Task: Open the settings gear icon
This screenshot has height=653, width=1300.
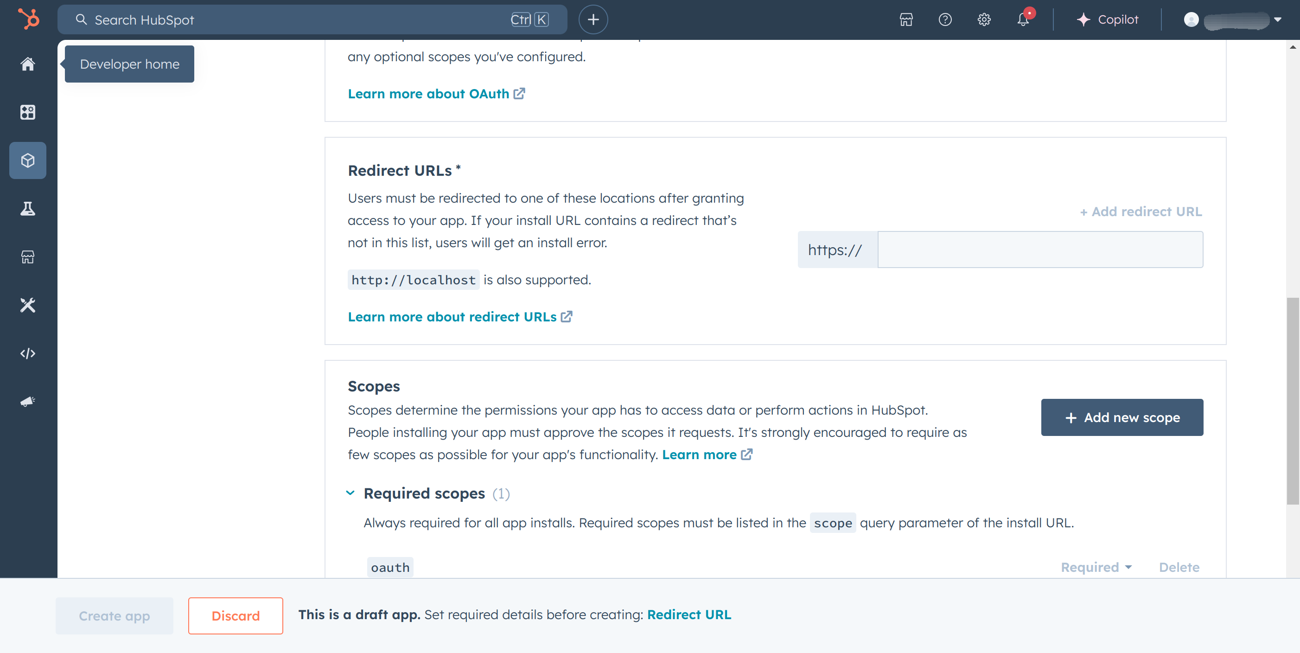Action: (984, 19)
